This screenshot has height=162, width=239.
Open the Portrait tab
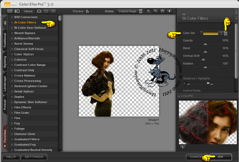pos(5,105)
